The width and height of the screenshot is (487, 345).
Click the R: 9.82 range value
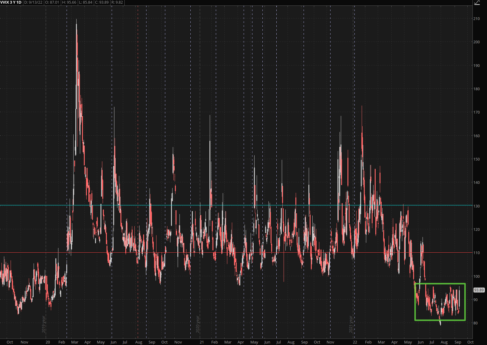[x=117, y=2]
